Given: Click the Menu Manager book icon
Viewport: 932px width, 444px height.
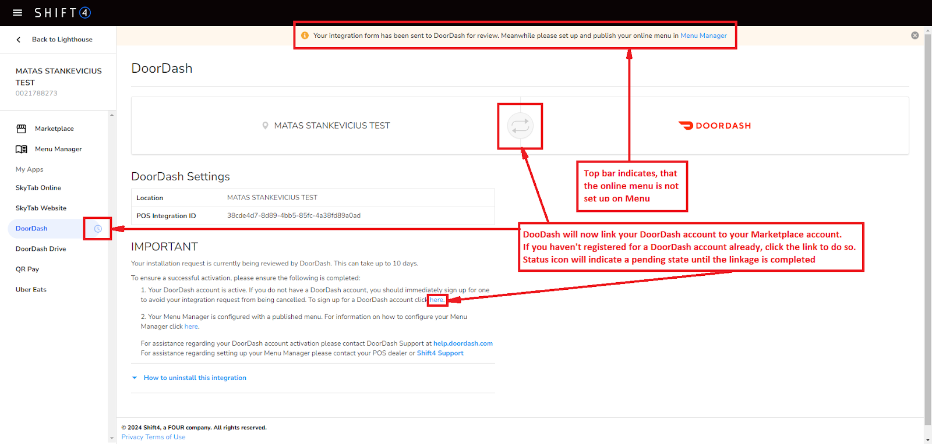Looking at the screenshot, I should [22, 149].
